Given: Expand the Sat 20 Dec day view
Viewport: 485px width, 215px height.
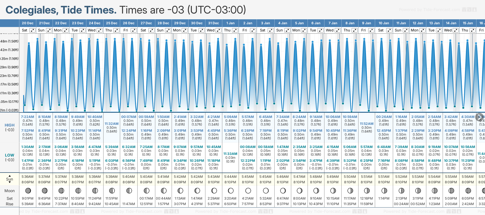Looking at the screenshot, I should point(32,30).
